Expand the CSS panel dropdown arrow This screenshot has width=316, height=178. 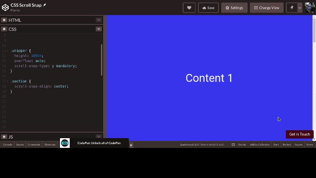tap(99, 29)
